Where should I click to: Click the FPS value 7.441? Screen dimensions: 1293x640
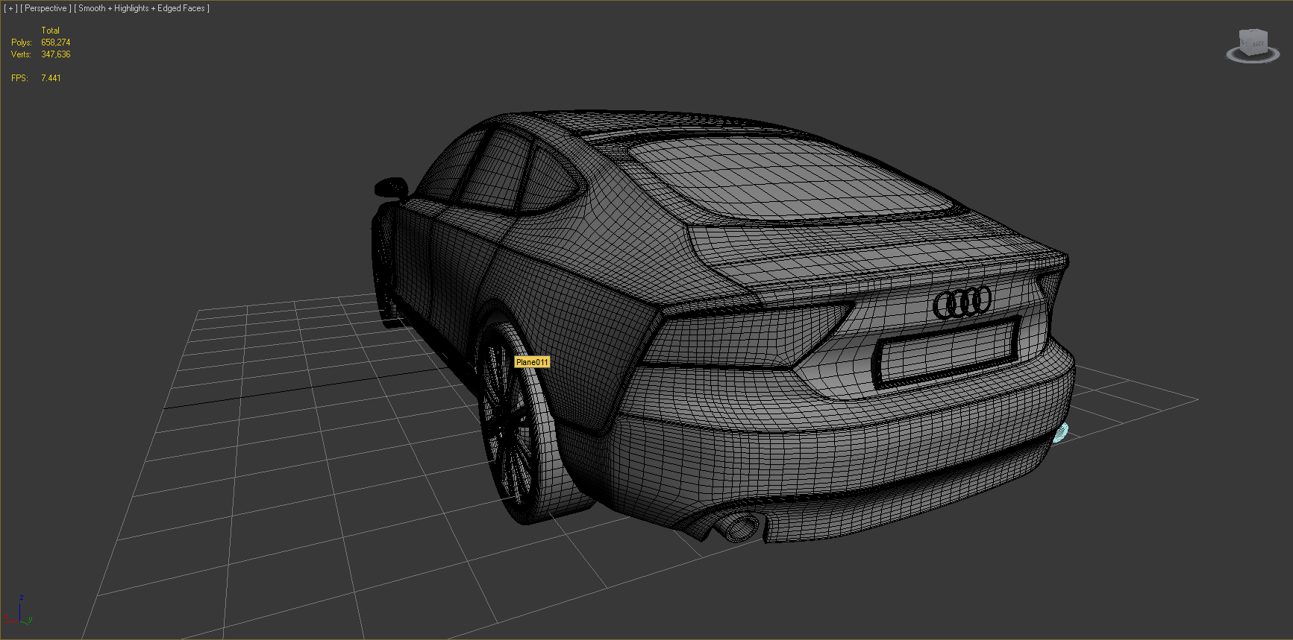(51, 78)
